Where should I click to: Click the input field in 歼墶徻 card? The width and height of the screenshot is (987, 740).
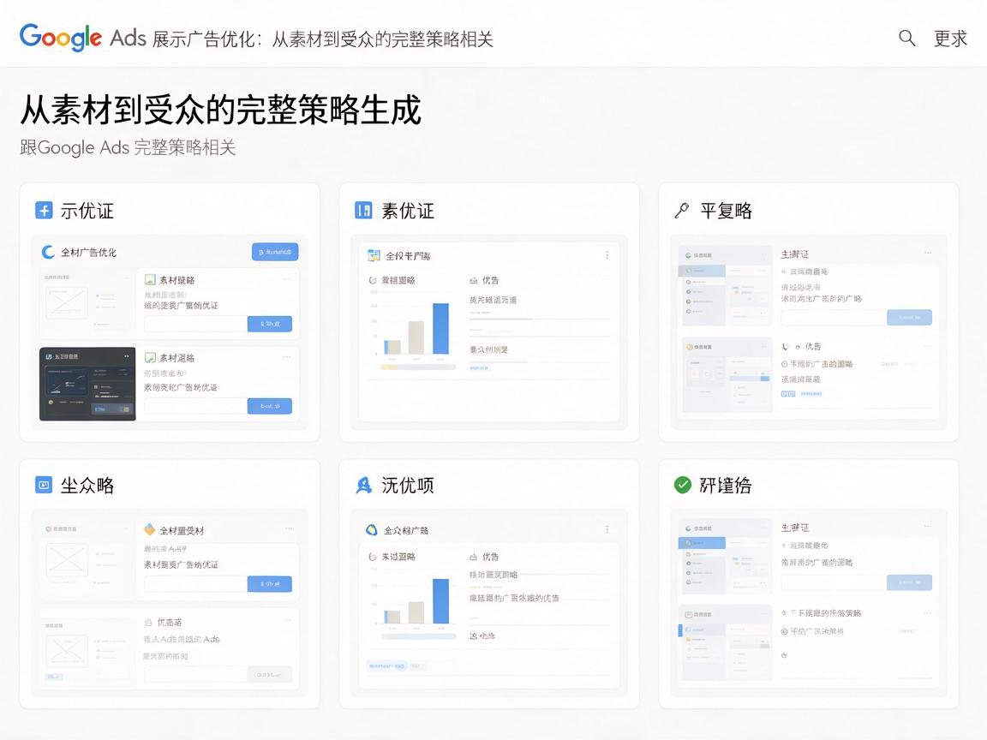pos(834,582)
